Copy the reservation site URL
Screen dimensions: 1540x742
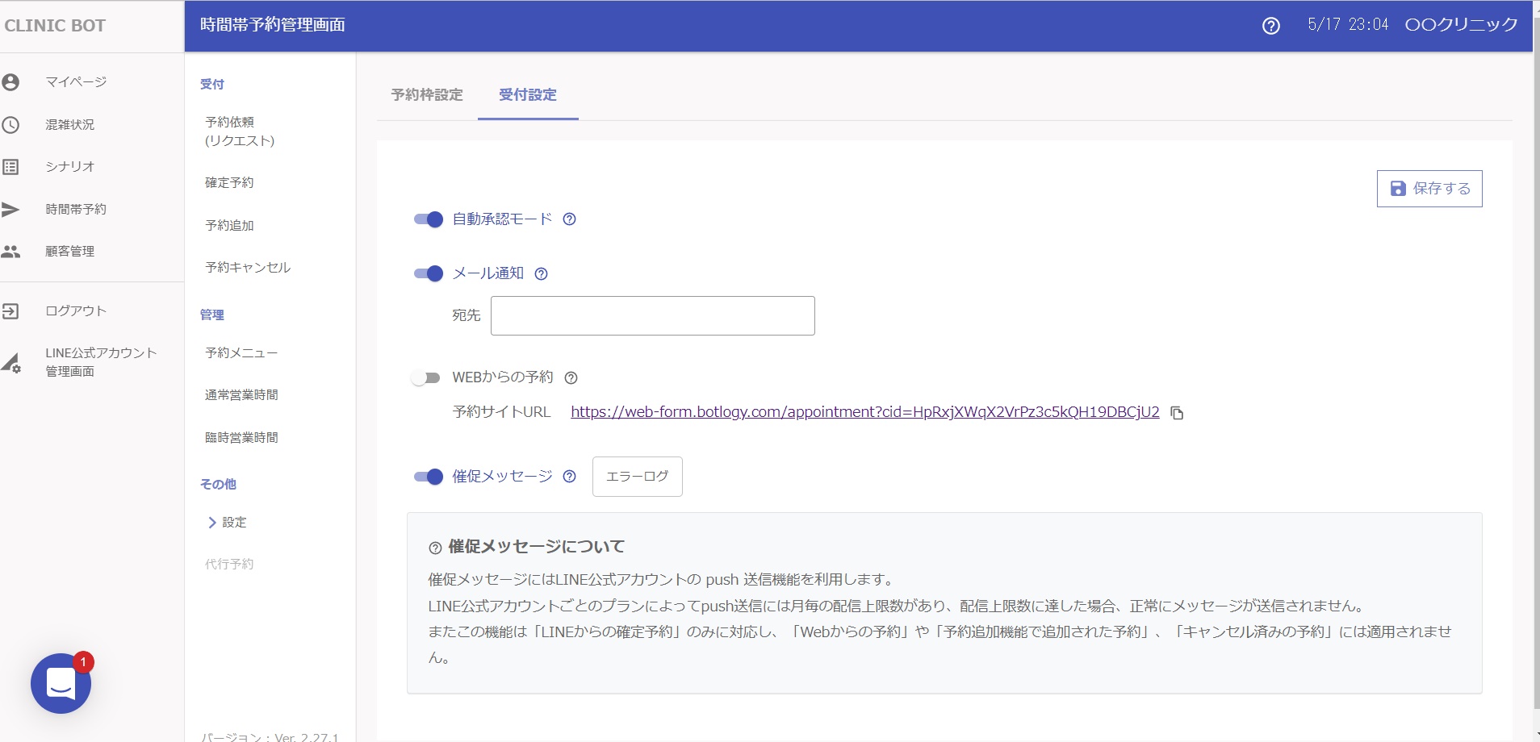[x=1177, y=413]
